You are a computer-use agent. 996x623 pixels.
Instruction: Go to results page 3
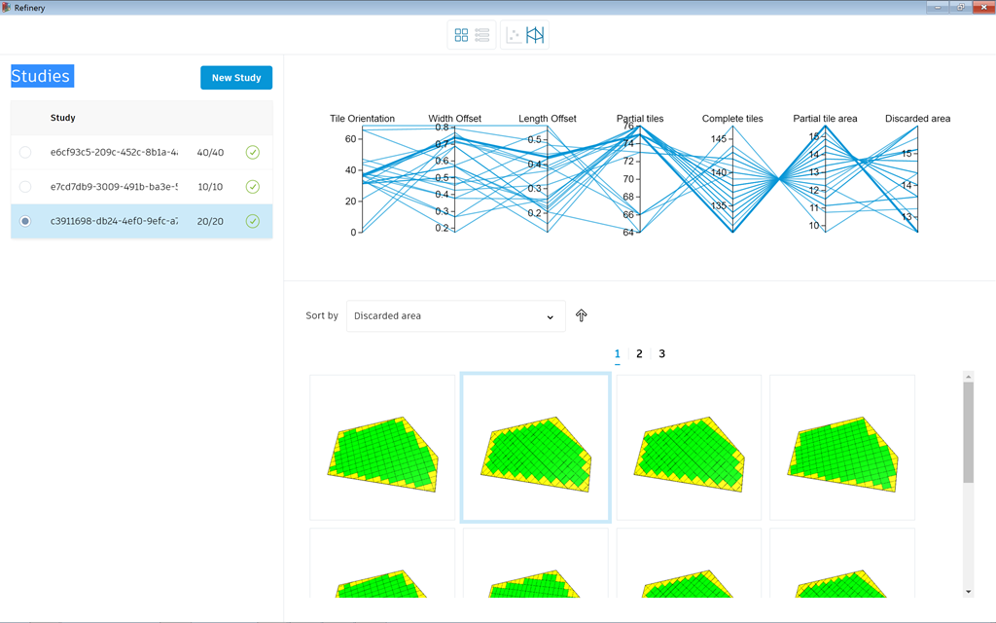[662, 354]
